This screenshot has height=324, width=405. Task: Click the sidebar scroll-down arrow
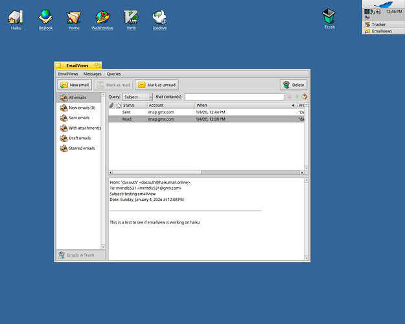103,247
